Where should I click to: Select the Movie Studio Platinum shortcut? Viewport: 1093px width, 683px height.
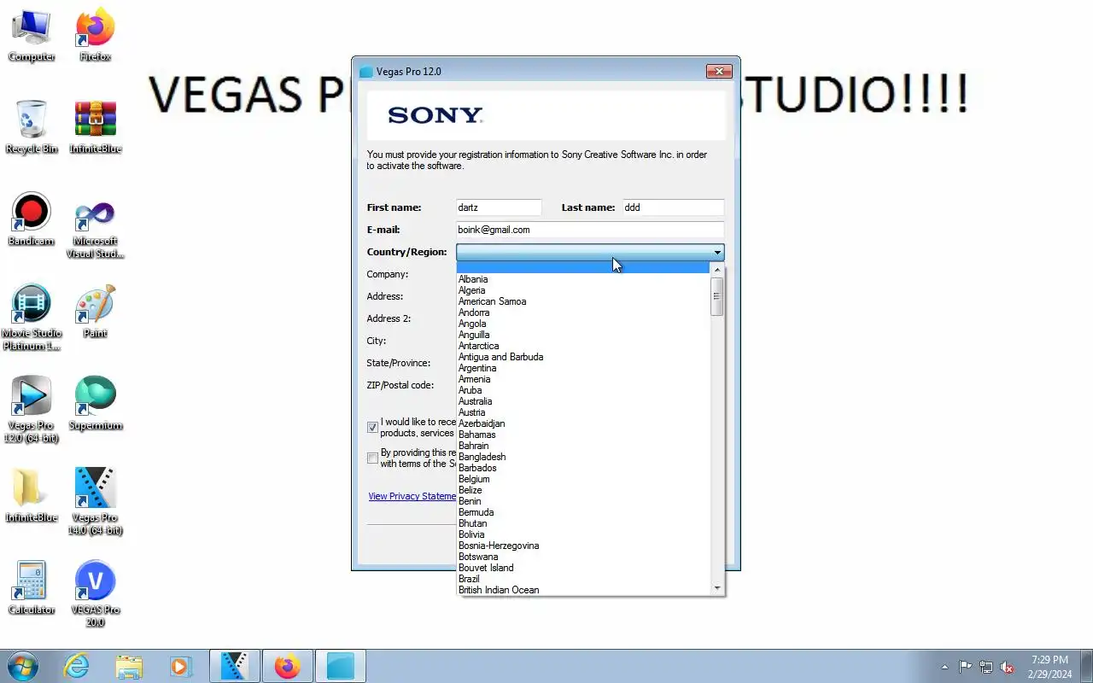coord(32,318)
